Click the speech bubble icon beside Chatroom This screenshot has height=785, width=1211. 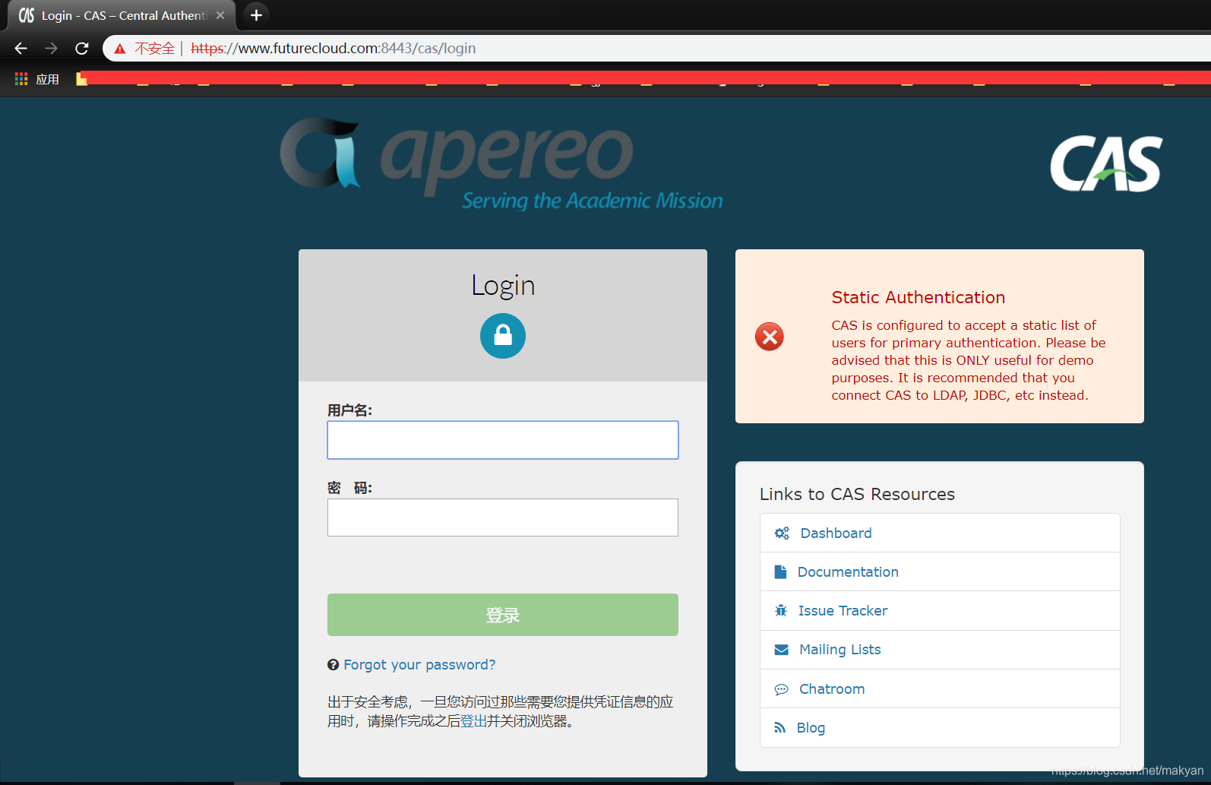pos(782,689)
